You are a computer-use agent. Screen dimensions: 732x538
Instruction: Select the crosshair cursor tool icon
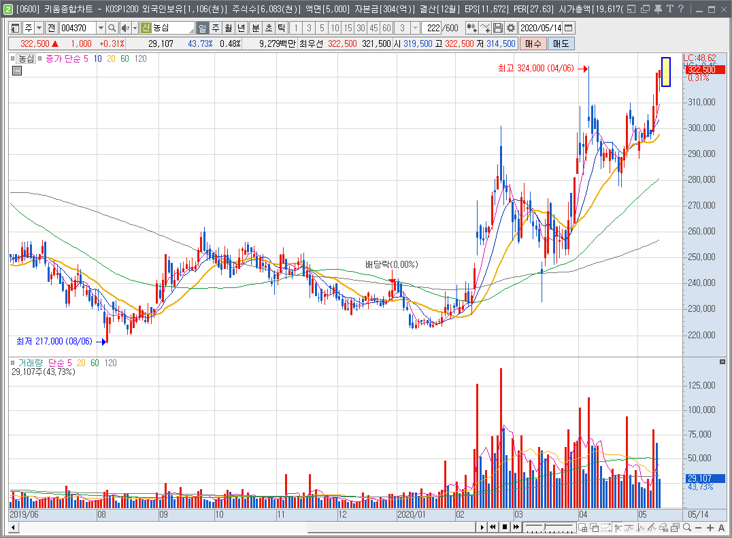[618, 527]
